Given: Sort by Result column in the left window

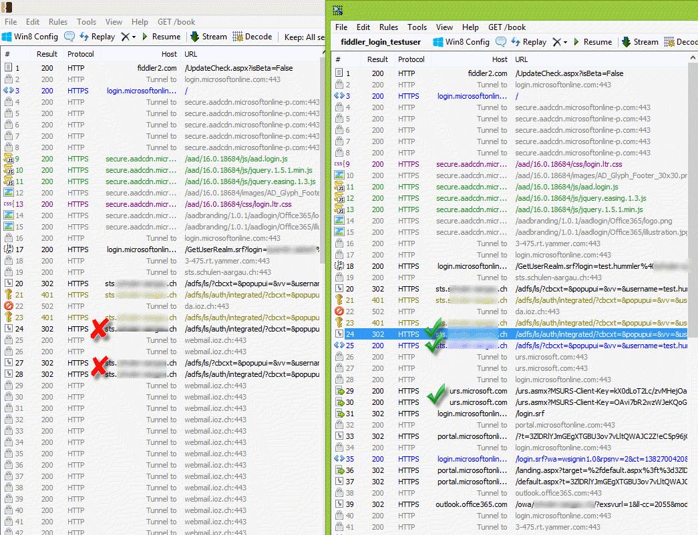Looking at the screenshot, I should [47, 54].
